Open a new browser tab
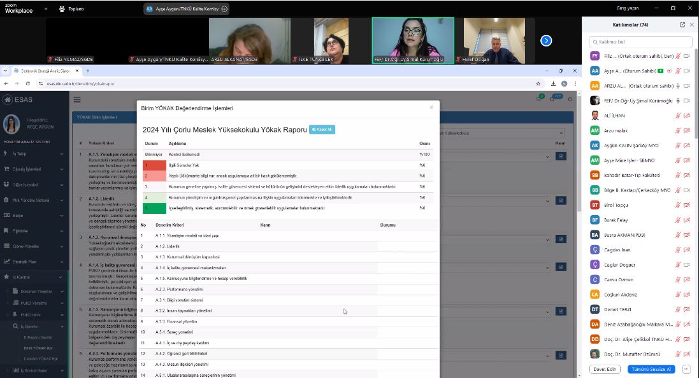699x378 pixels. click(x=88, y=71)
